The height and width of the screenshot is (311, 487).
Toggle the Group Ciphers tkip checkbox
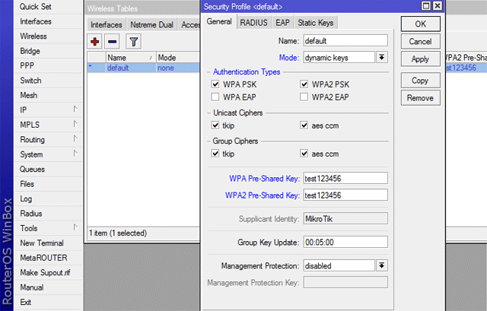pos(215,154)
